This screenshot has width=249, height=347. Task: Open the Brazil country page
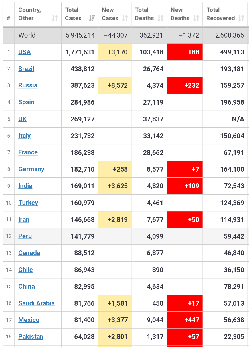26,69
